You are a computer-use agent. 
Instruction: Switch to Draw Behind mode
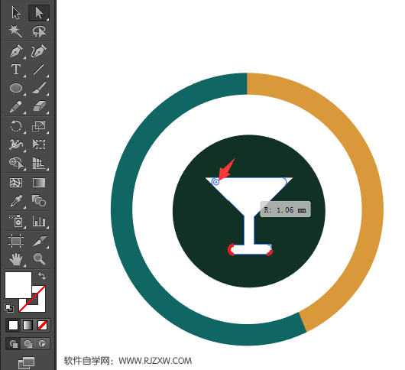(x=28, y=344)
